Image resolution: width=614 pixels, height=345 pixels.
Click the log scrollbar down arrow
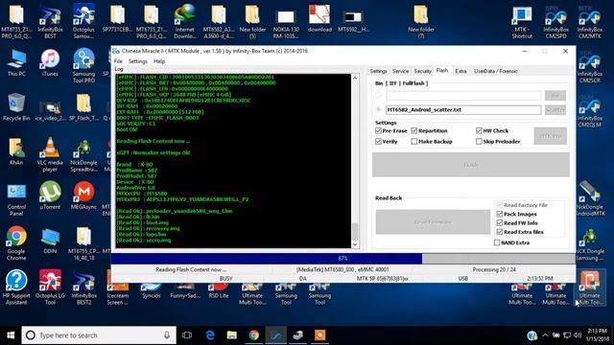(355, 244)
